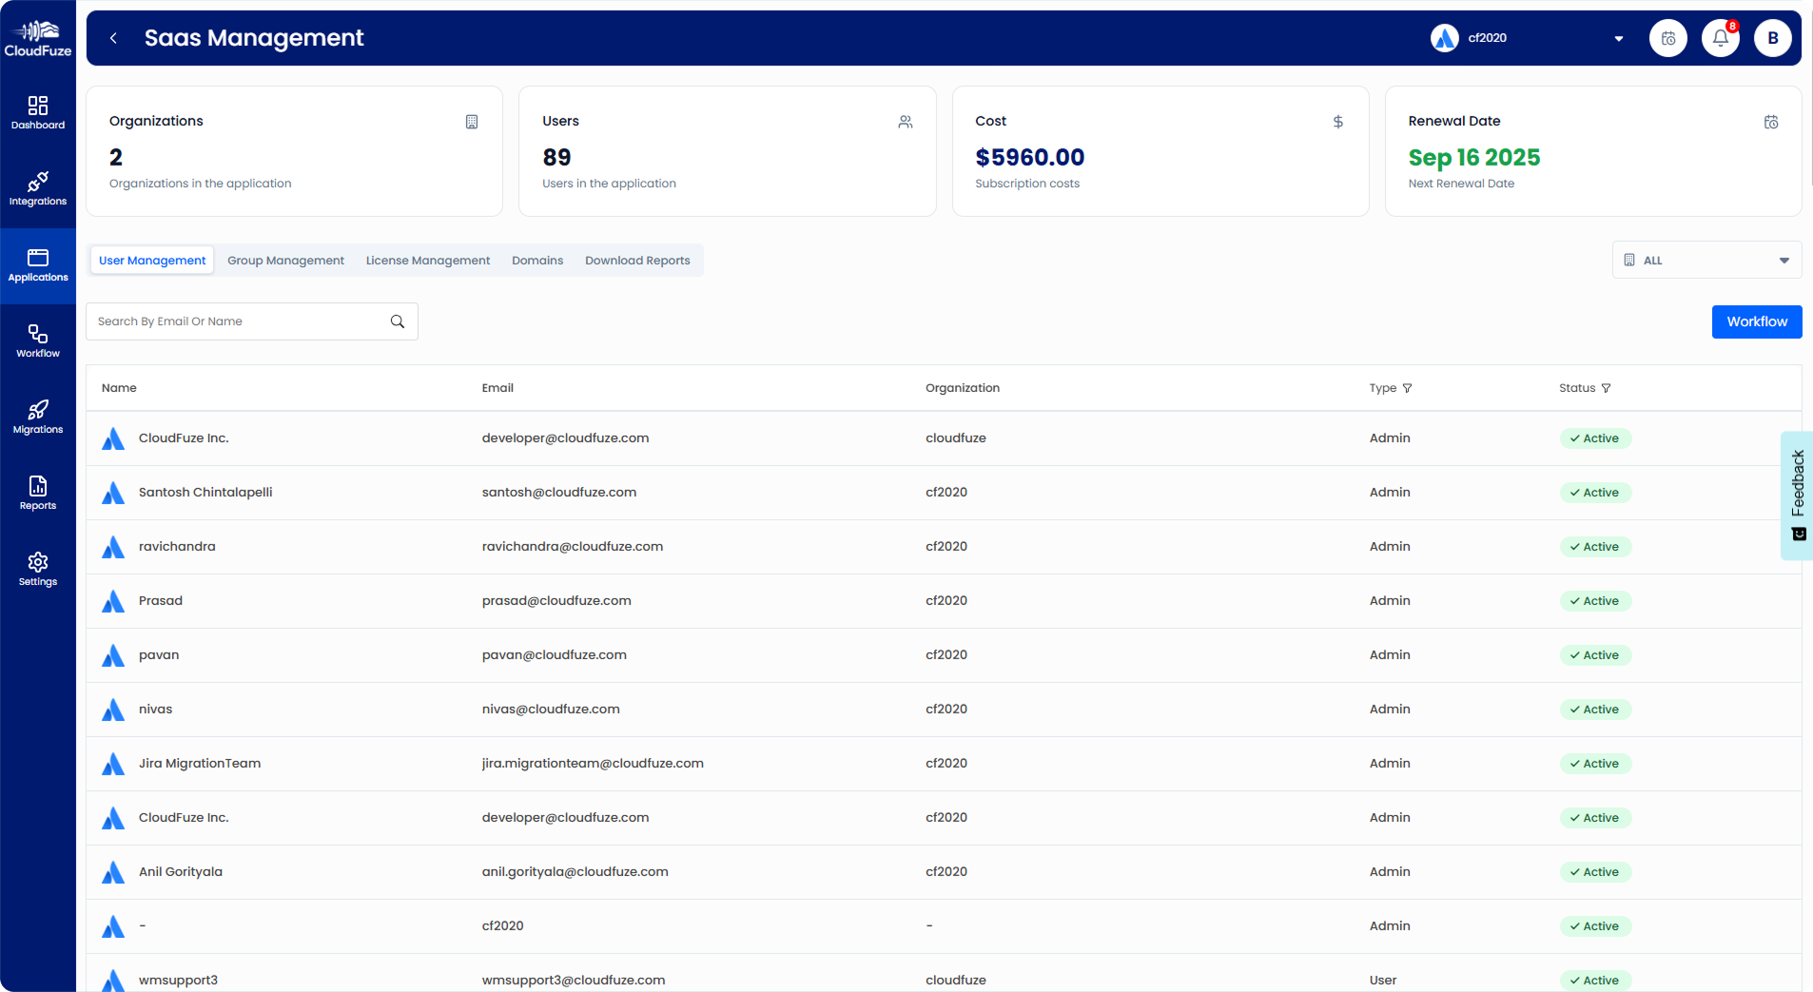
Task: Click the dollar icon on Cost card
Action: (x=1337, y=122)
